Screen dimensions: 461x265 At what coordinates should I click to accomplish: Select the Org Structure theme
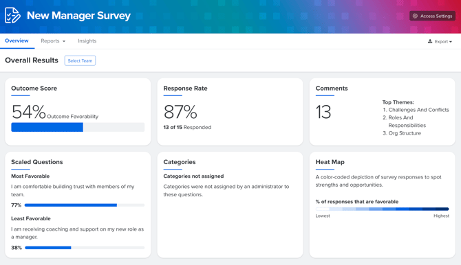(x=405, y=133)
